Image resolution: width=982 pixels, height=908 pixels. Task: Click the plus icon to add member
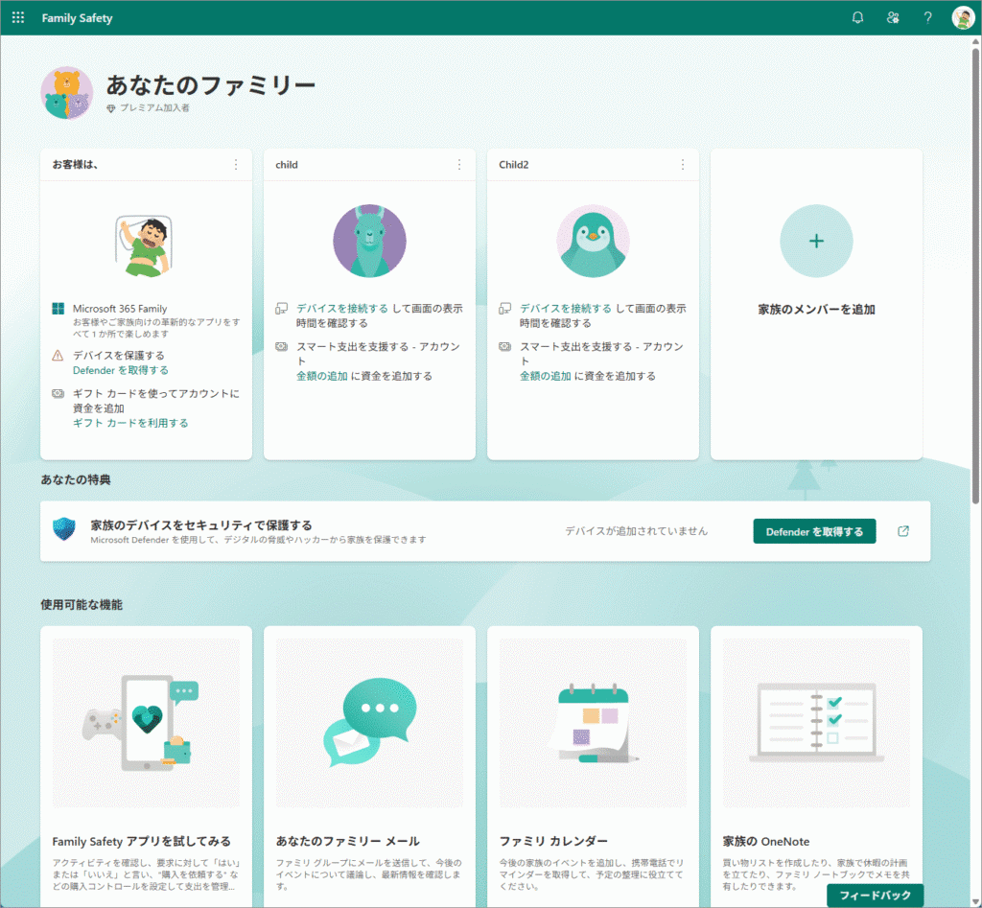coord(816,241)
